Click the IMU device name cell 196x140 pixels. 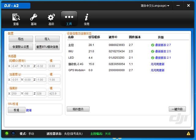click(x=71, y=51)
